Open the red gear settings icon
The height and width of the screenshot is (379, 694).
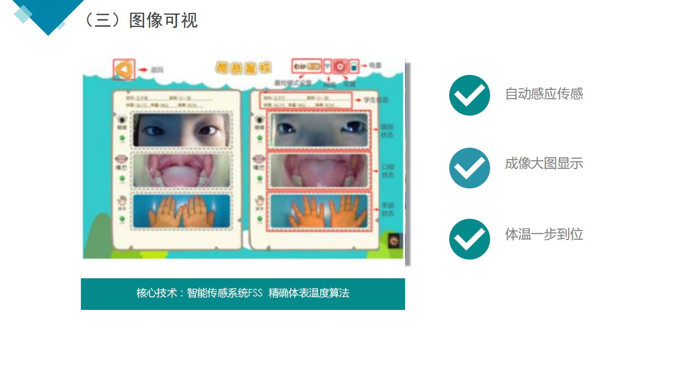click(x=340, y=67)
